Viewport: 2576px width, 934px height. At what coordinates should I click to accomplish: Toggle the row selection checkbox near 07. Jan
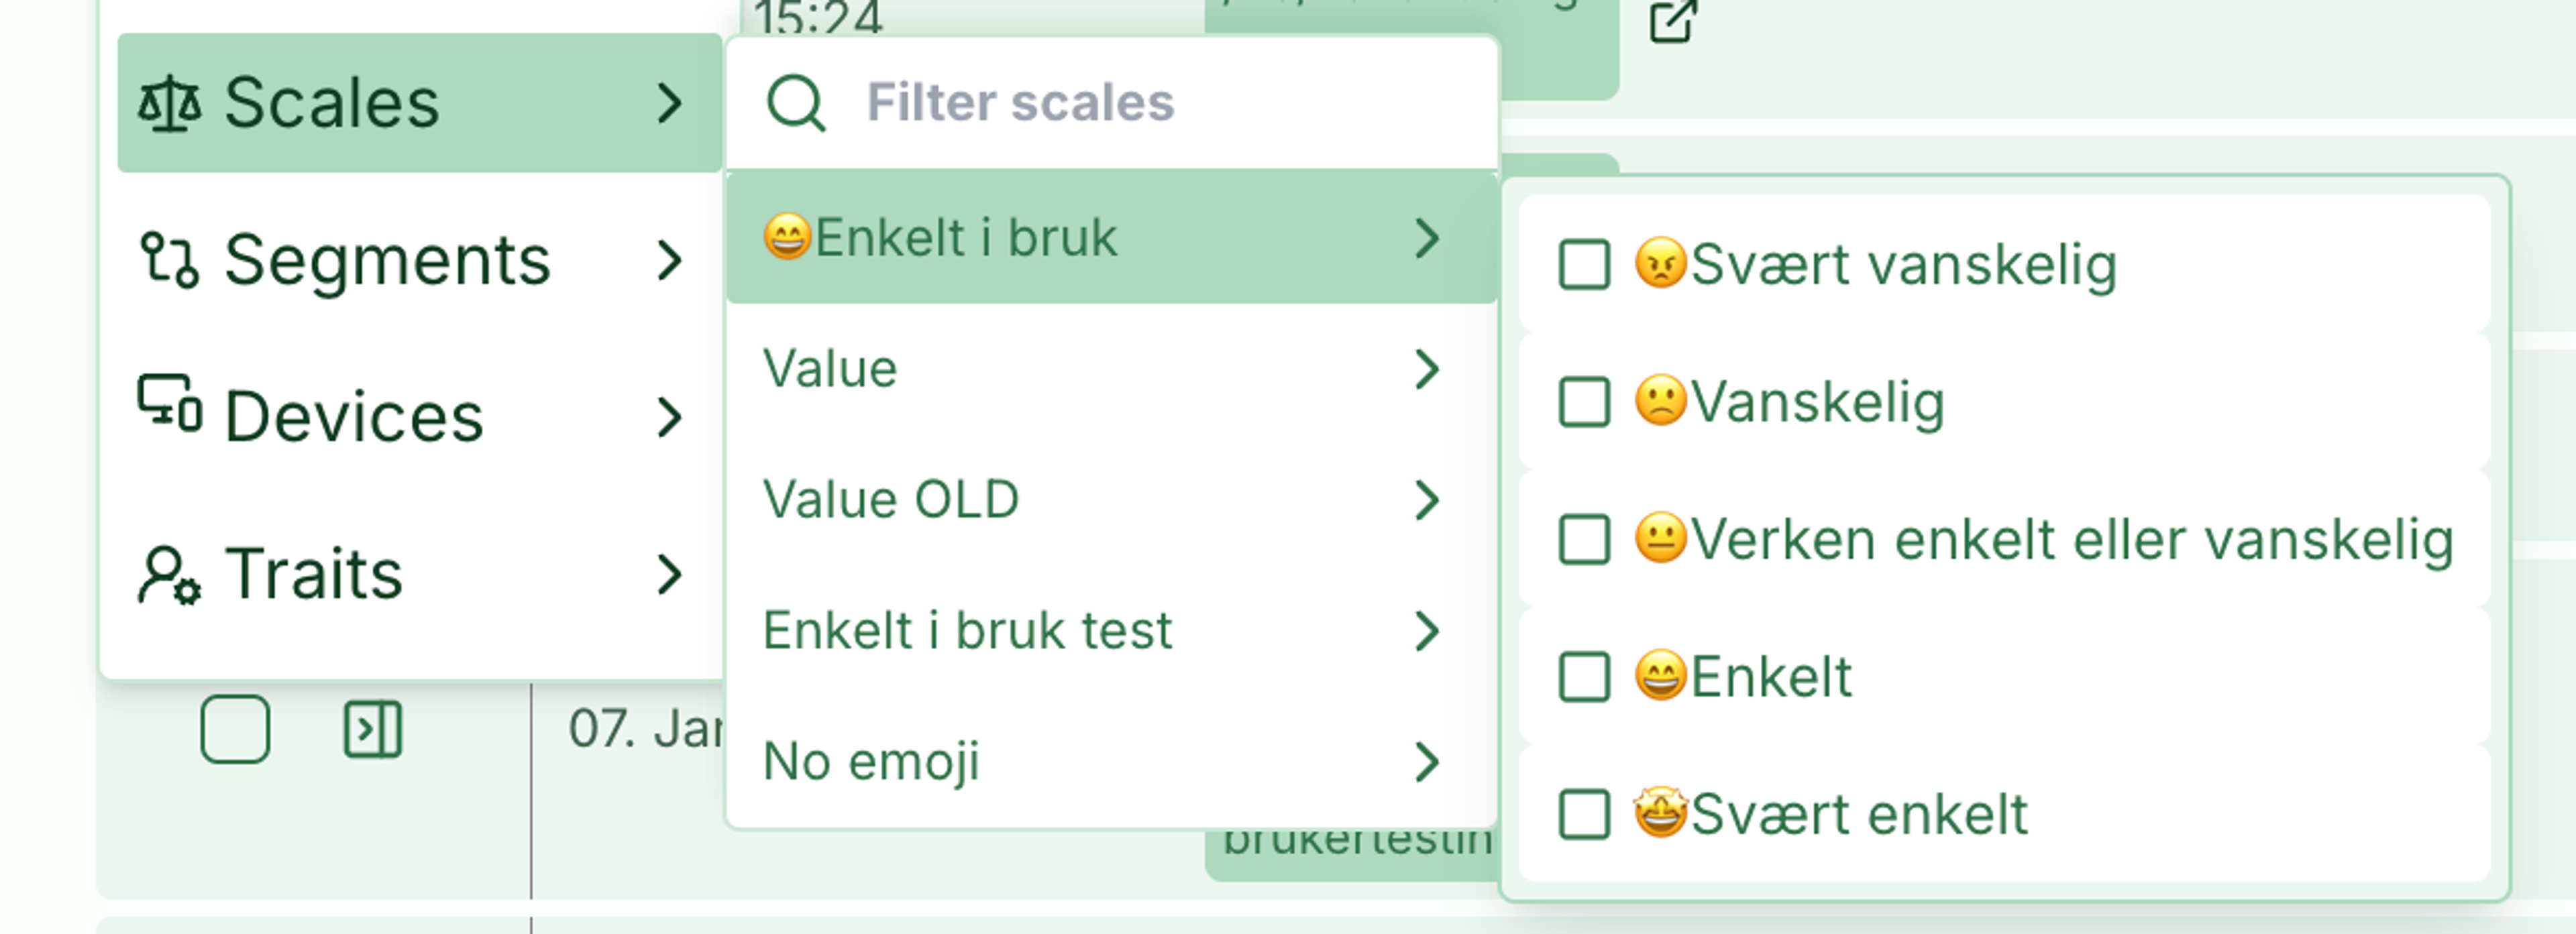tap(235, 729)
